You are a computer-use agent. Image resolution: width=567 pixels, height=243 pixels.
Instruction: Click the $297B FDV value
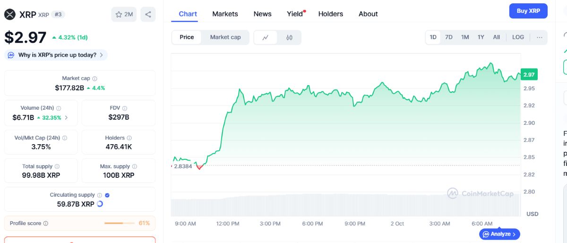coord(119,117)
